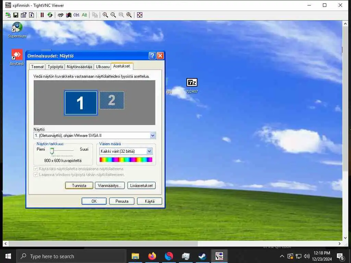The width and height of the screenshot is (351, 263).
Task: Open the Näytönsäästäjä tab
Action: [79, 67]
